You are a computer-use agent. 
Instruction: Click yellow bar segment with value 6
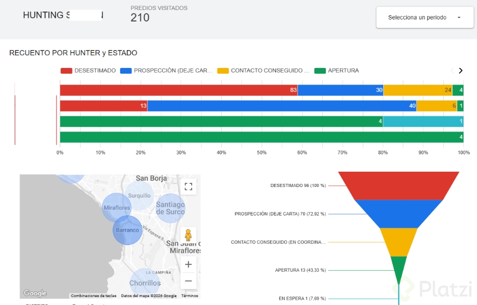(437, 106)
